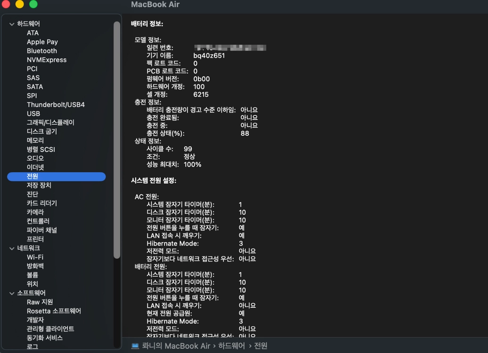Viewport: 488px width, 353px height.
Task: Select 카드 리더기 in sidebar
Action: coord(42,203)
